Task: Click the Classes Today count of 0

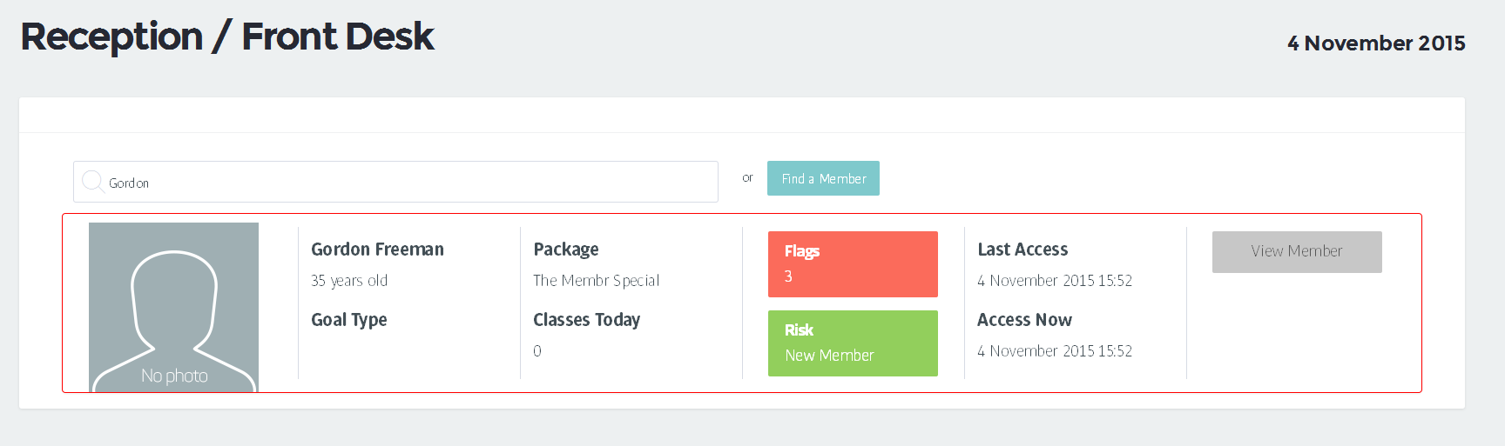Action: pos(537,351)
